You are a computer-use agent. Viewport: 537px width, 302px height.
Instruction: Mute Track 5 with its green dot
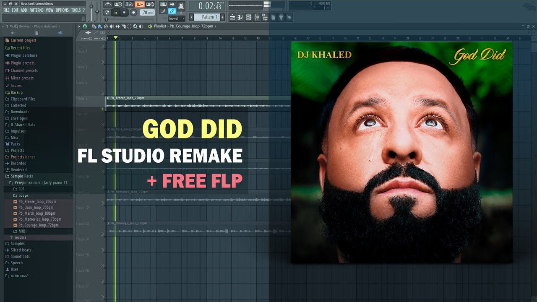(102, 109)
